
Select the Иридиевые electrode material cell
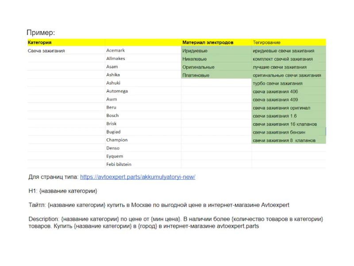(x=216, y=51)
